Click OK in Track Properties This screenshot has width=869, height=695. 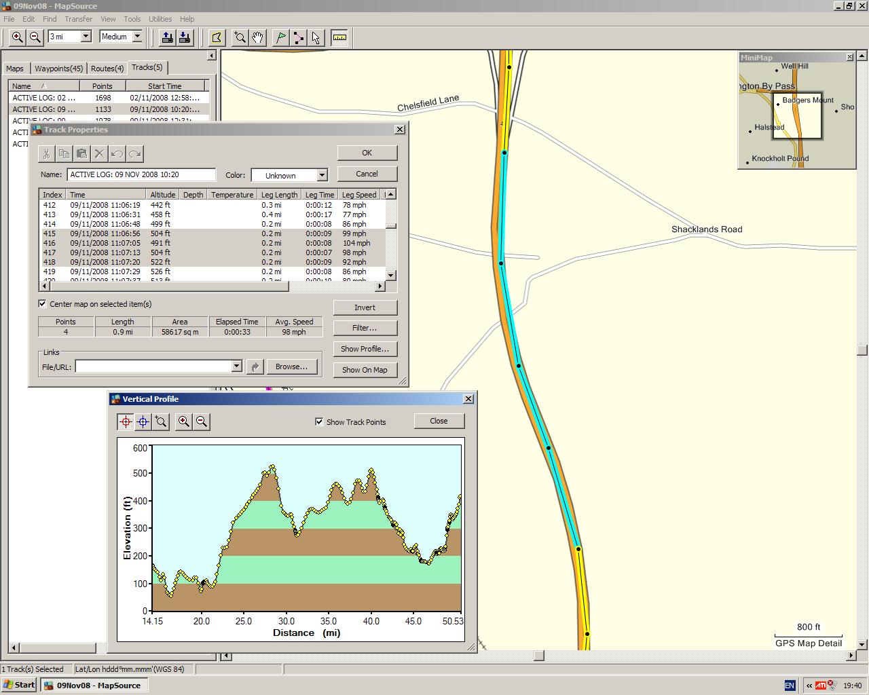[x=367, y=153]
